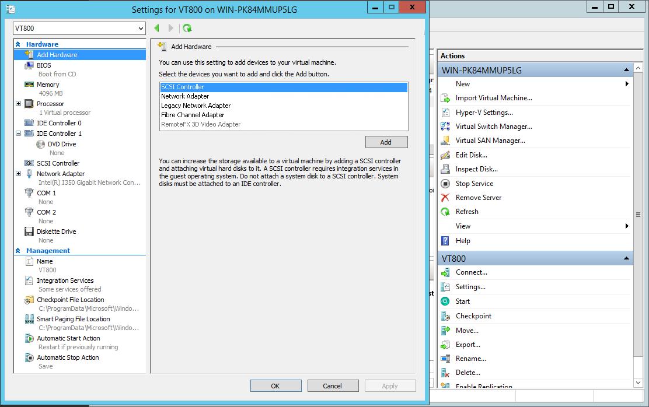Open the VT800 virtual machine dropdown

click(141, 28)
